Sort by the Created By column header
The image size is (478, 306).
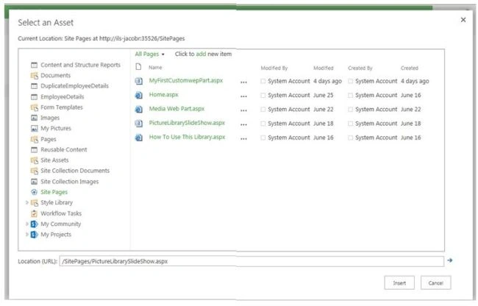(360, 68)
